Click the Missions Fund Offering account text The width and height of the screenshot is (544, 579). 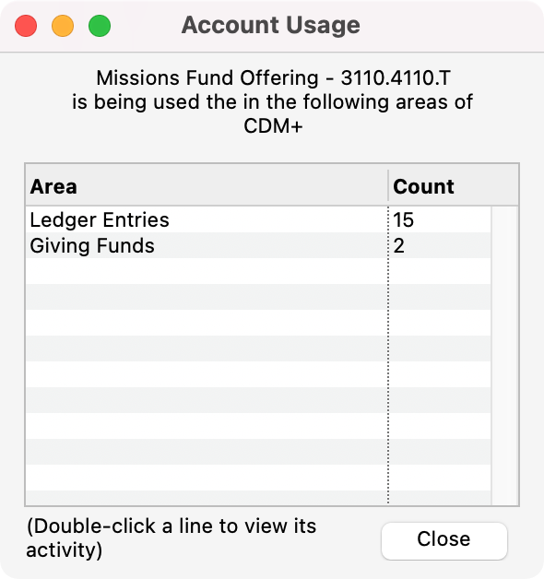pyautogui.click(x=273, y=78)
